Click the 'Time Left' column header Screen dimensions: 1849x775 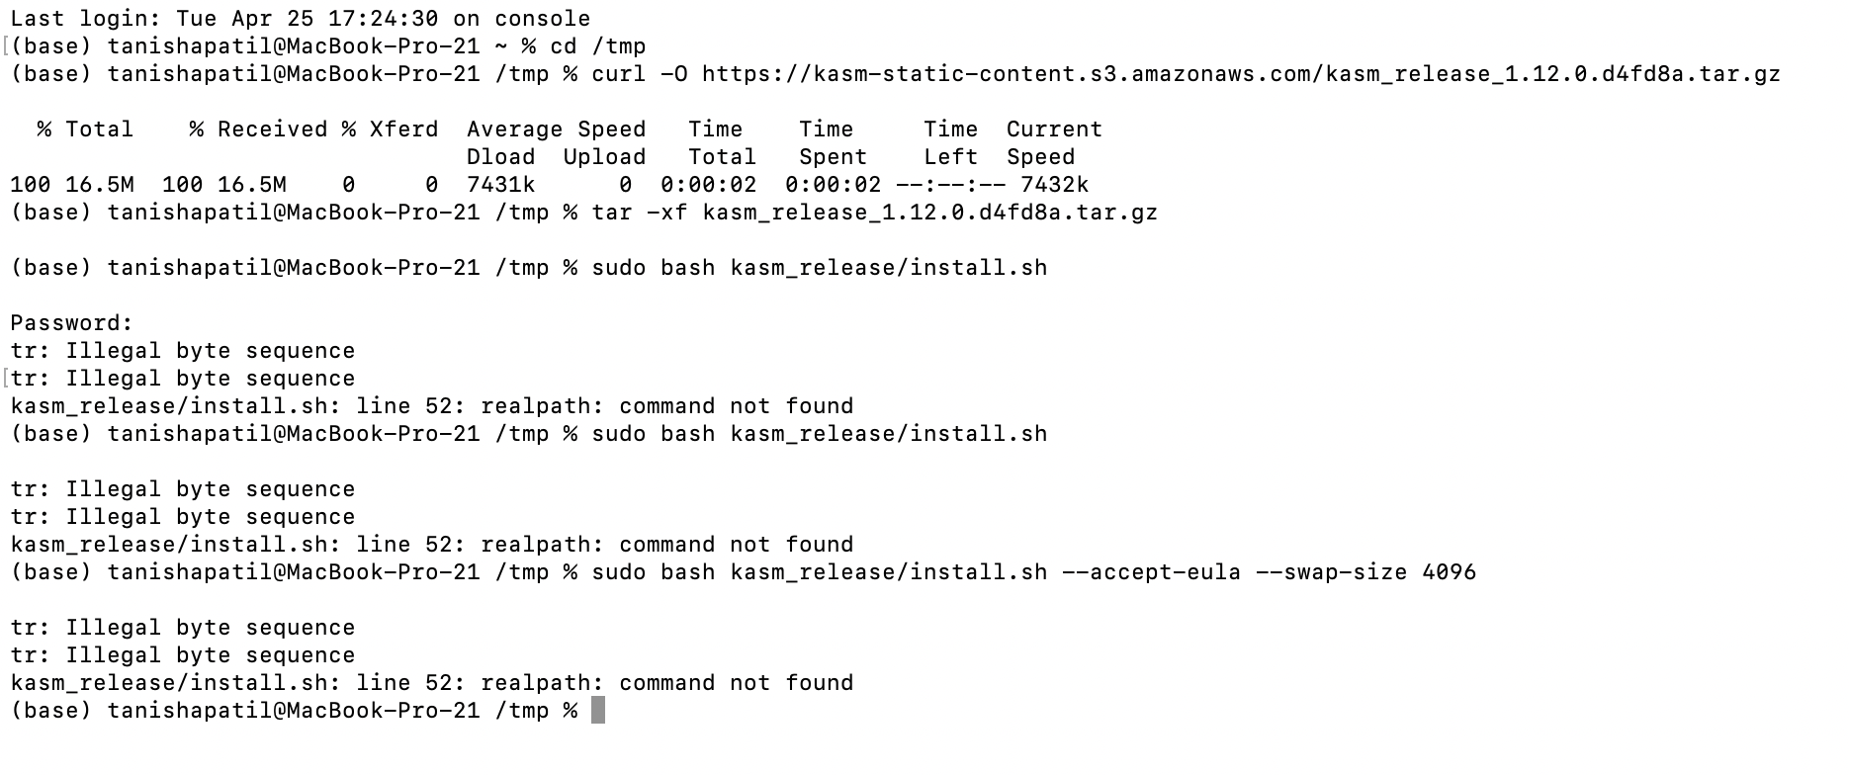click(950, 143)
